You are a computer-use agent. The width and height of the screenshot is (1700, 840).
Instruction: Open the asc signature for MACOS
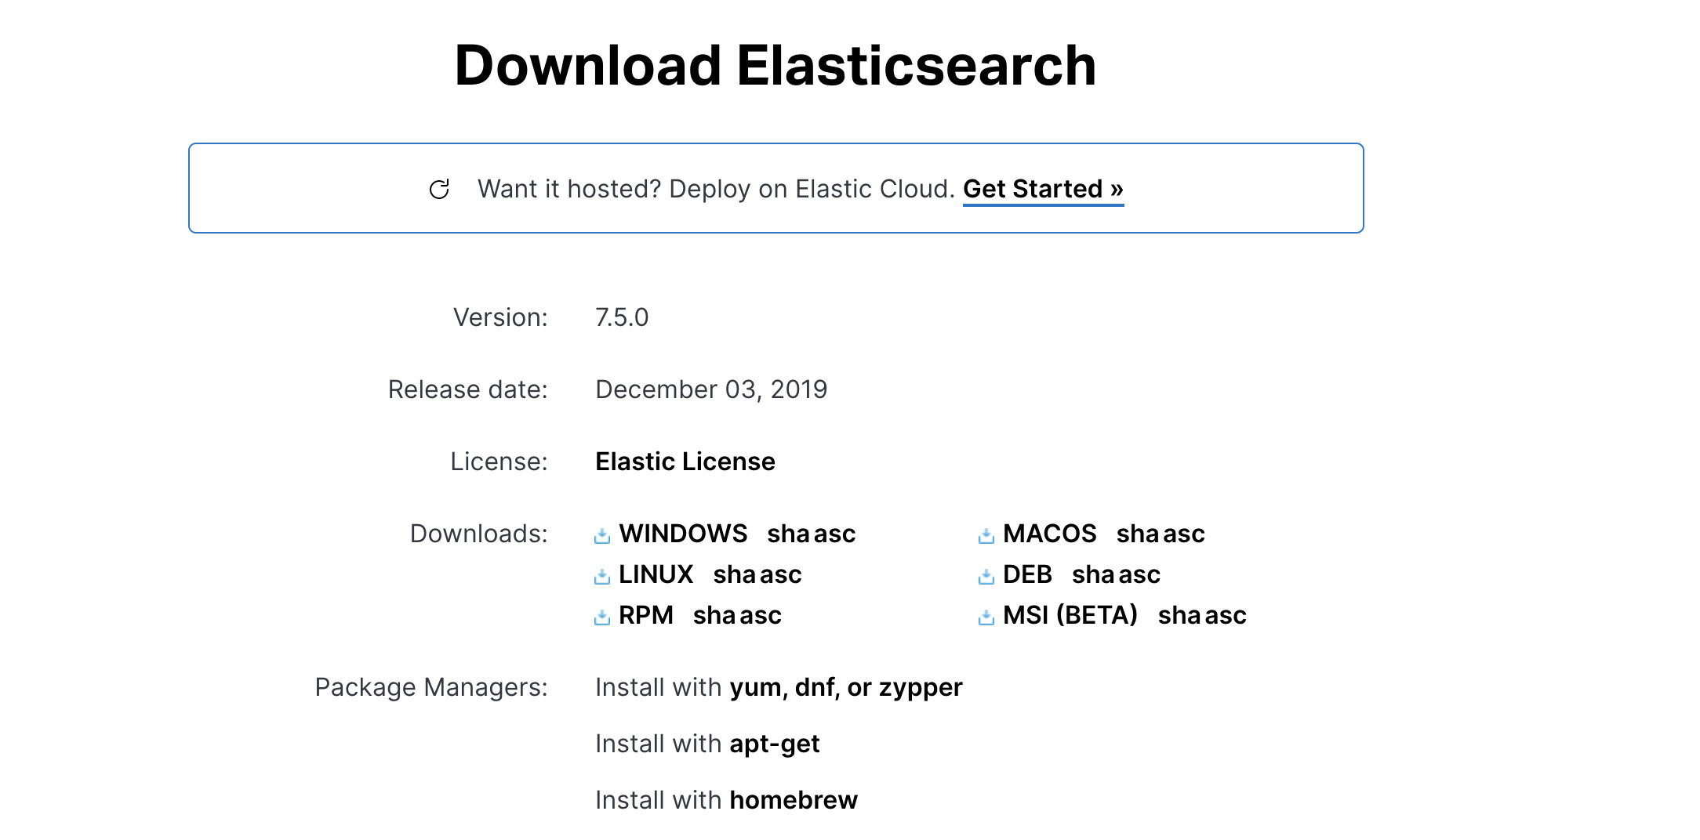(1184, 535)
